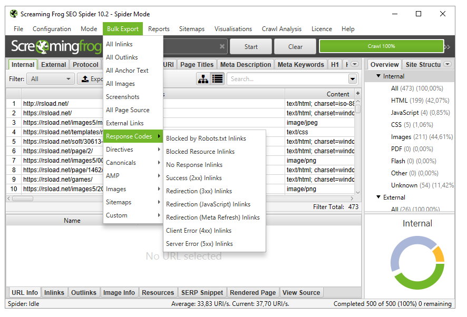Select JavaScript (4) in Overview tree
The image size is (467, 317).
coord(420,113)
